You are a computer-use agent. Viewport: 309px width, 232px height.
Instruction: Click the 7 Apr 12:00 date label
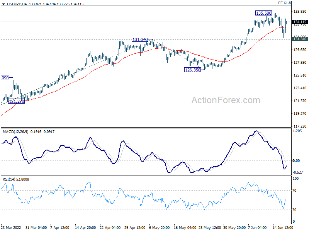tap(60, 227)
